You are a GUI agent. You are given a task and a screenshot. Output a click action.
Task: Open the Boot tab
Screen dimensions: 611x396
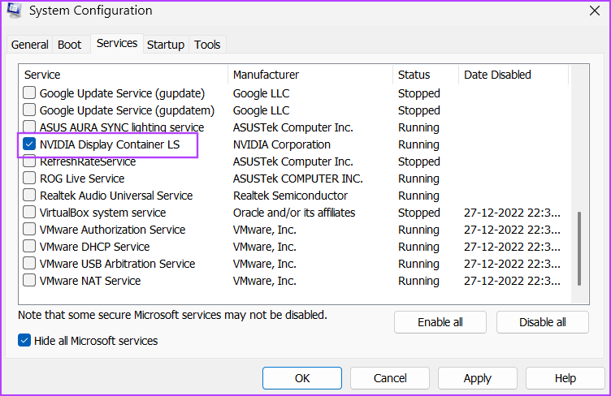click(69, 45)
